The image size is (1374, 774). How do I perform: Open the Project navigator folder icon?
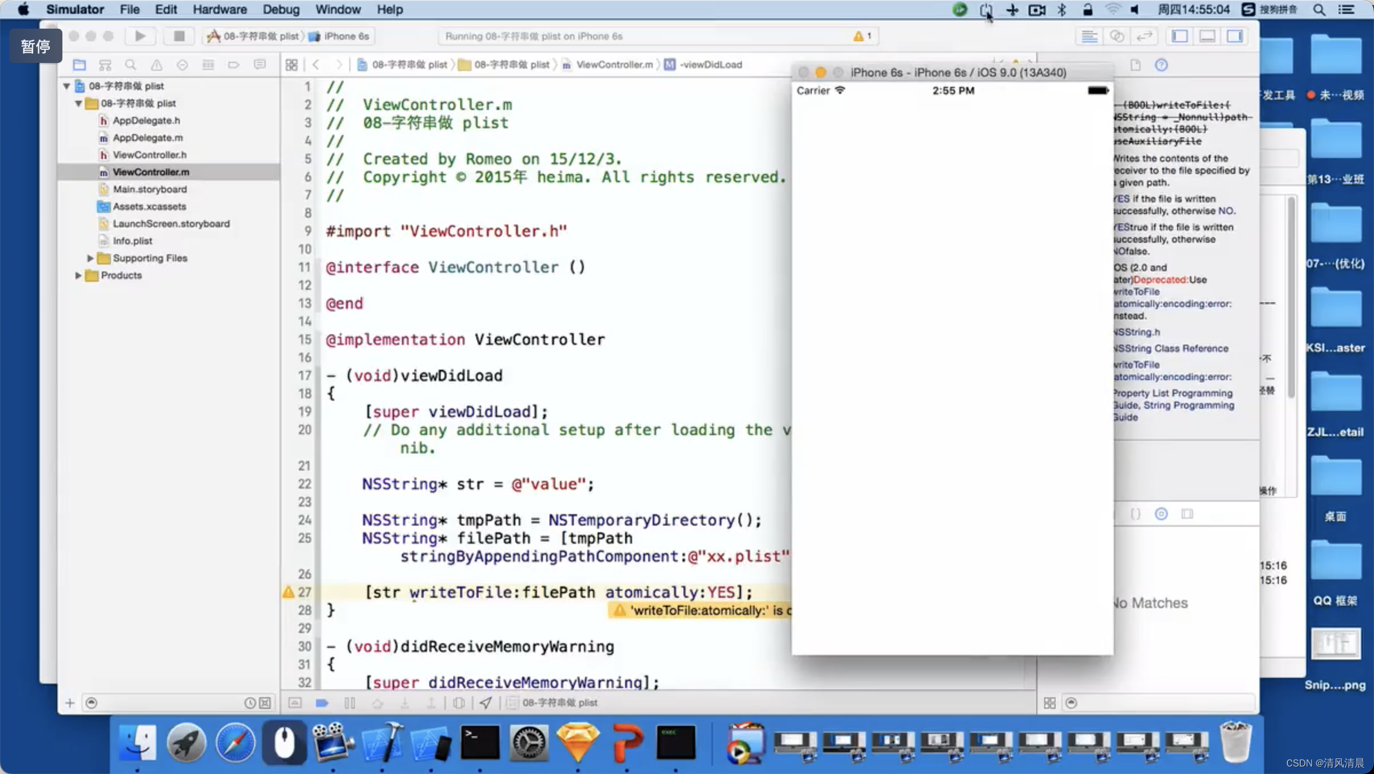[79, 65]
